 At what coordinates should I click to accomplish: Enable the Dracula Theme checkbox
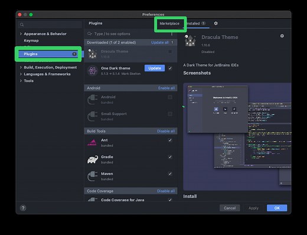170,51
